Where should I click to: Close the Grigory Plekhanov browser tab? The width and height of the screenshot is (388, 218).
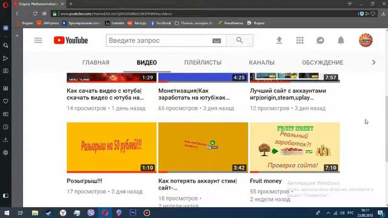[62, 4]
